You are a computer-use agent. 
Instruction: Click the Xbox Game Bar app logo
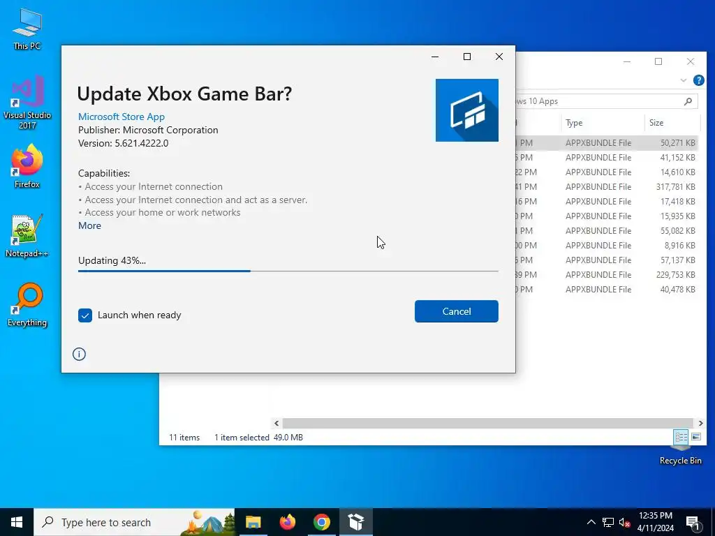click(x=466, y=110)
